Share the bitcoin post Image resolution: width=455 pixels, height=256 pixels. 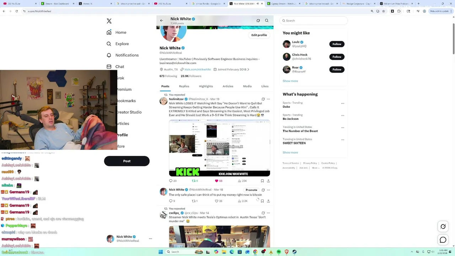(x=268, y=201)
